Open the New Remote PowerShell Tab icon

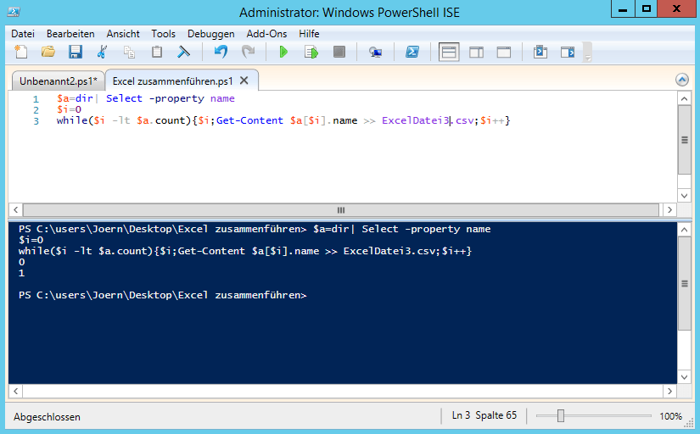click(x=375, y=53)
